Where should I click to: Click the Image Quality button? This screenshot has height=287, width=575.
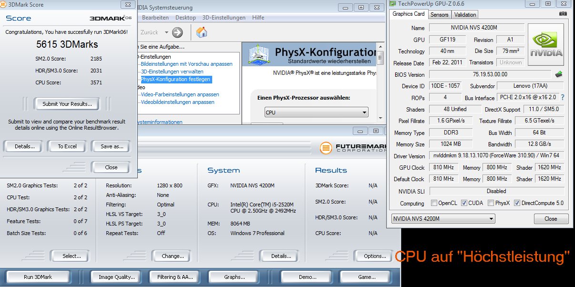116,277
